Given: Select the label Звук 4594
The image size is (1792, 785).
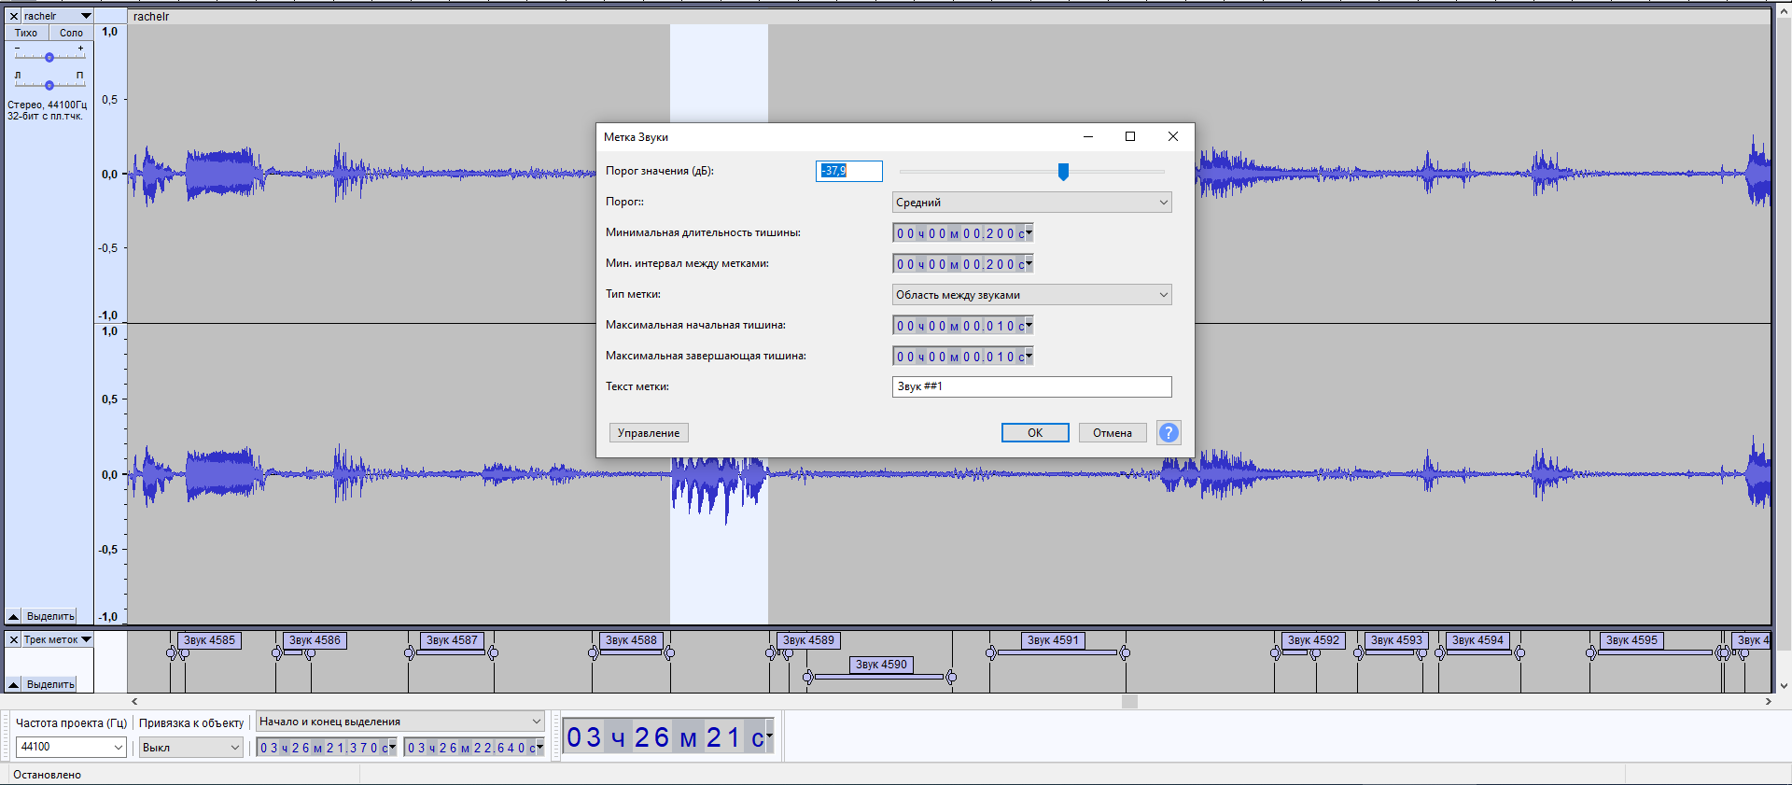Looking at the screenshot, I should coord(1477,640).
